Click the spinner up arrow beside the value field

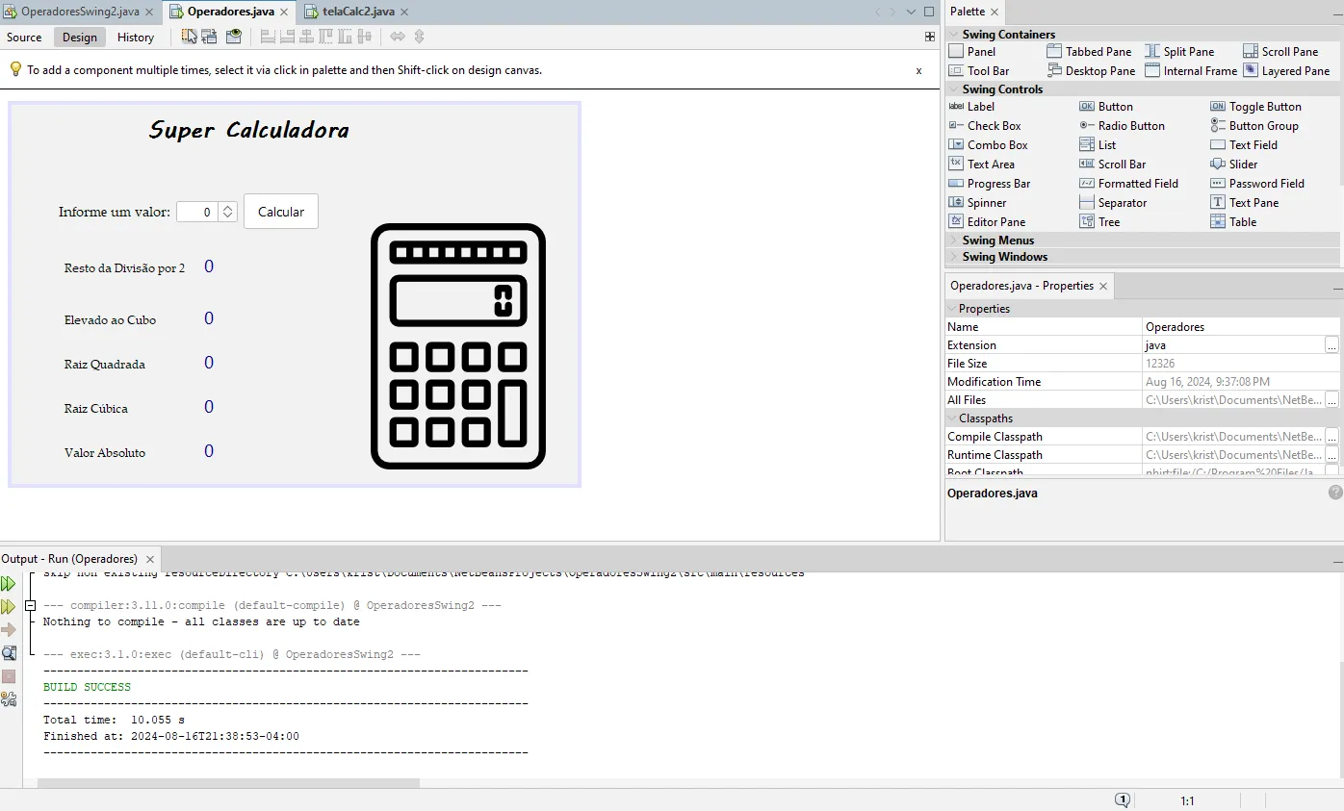227,207
